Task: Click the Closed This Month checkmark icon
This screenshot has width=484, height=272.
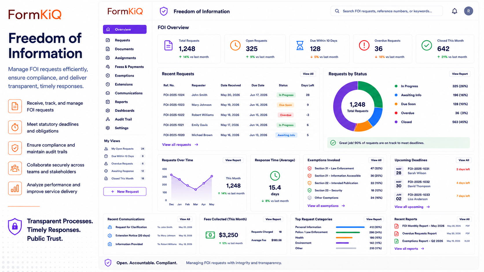Action: tap(427, 45)
